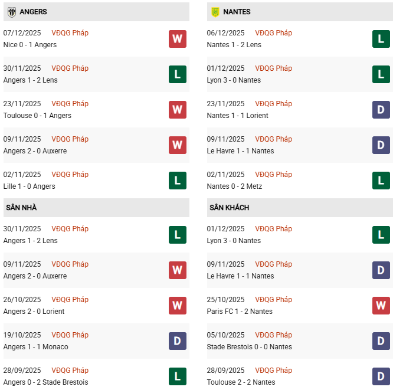Select the SÂN KHÁCH section header
This screenshot has height=390, width=393.
229,208
